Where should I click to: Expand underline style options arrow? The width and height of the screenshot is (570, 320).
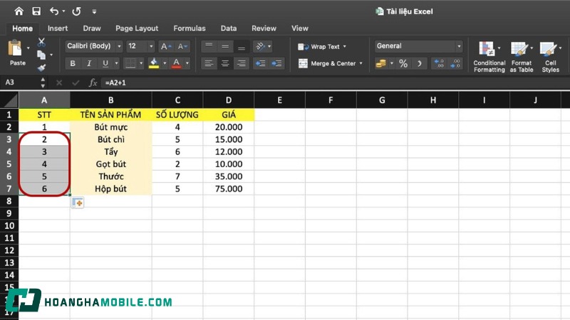point(116,63)
